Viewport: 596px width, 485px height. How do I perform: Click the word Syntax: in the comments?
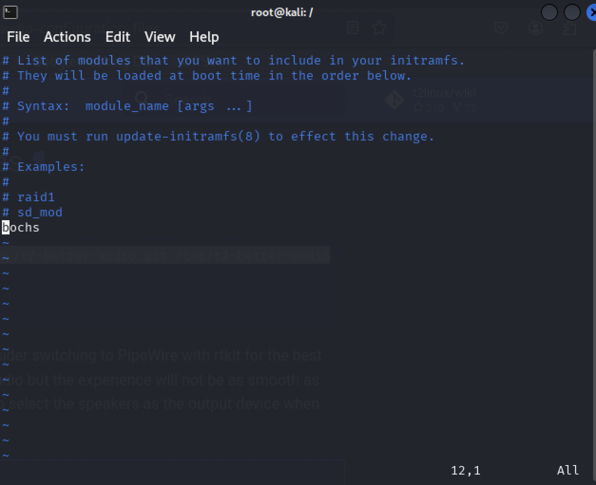pyautogui.click(x=43, y=106)
